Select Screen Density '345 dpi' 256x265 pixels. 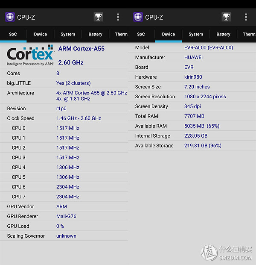point(192,106)
